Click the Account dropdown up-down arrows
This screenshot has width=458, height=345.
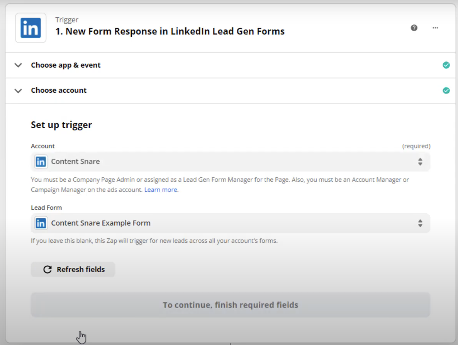(420, 161)
